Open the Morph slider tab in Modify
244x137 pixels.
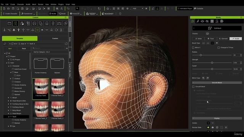point(202,21)
